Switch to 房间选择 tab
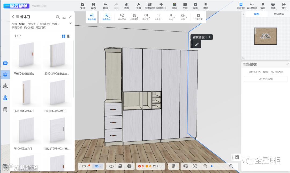The image size is (290, 173). [x=278, y=14]
